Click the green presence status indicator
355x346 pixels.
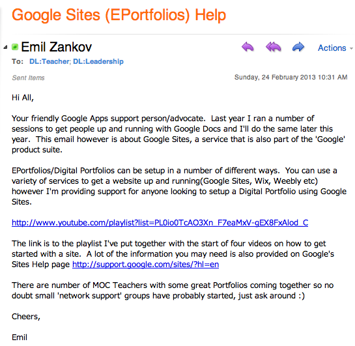coord(15,47)
